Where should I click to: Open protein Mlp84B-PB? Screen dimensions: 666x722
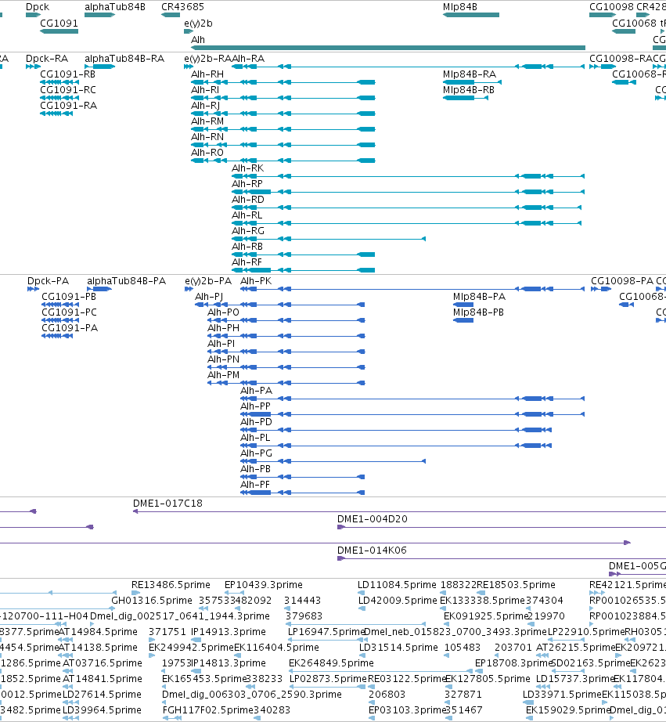463,320
